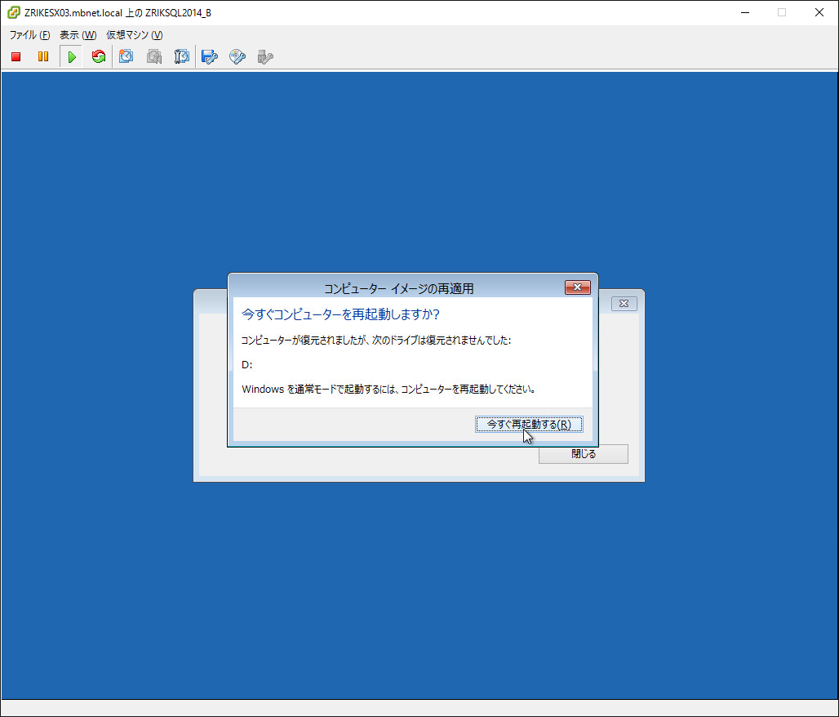Open the snapshot manager icon
839x717 pixels.
pyautogui.click(x=182, y=57)
